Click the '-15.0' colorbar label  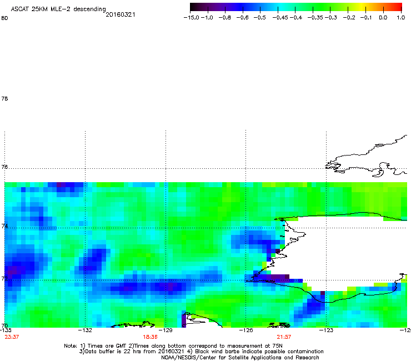(x=192, y=18)
